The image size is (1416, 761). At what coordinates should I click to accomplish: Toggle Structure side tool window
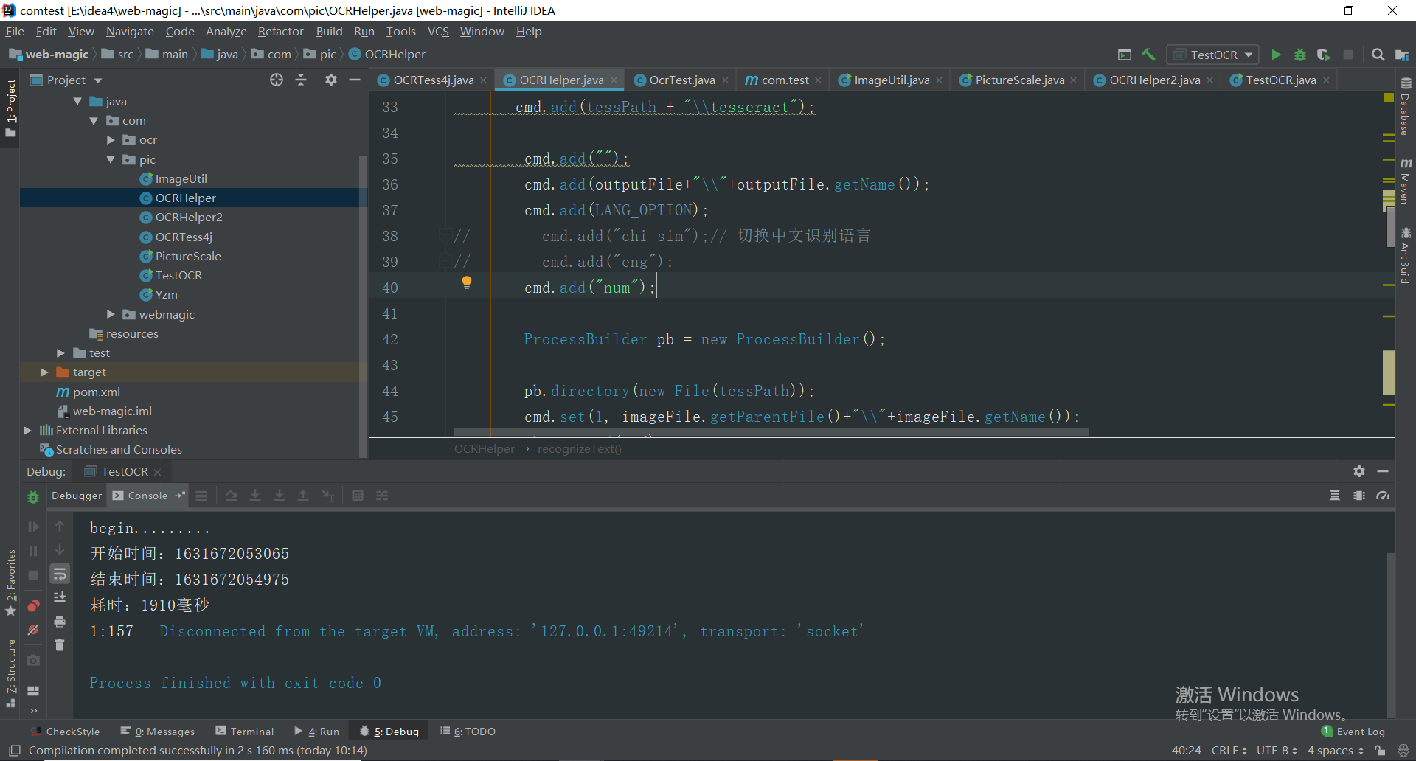click(x=10, y=673)
